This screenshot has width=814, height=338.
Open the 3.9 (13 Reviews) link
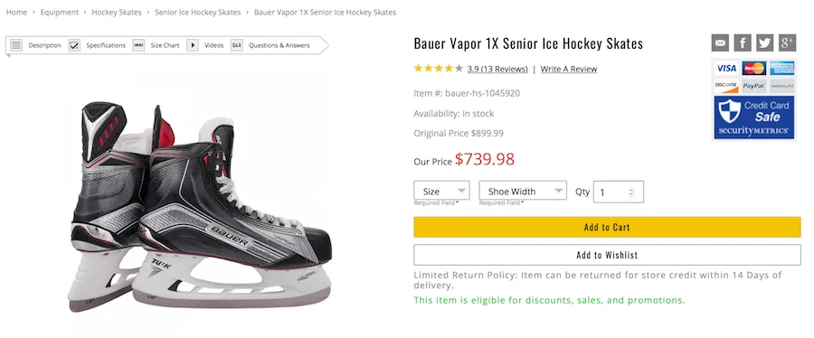[x=497, y=69]
